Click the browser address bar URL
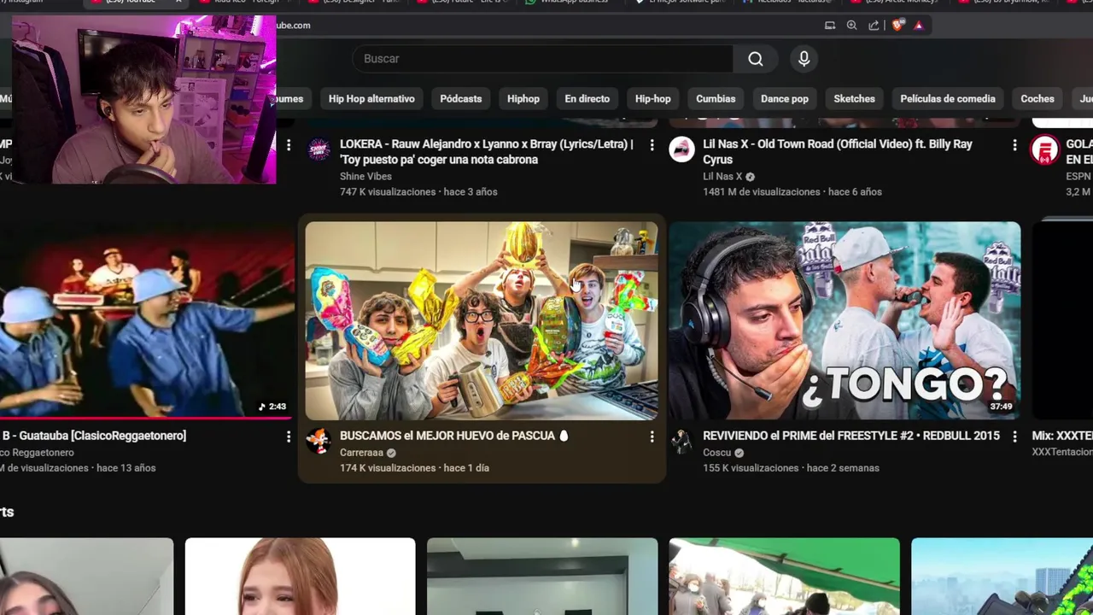Viewport: 1093px width, 615px height. [293, 26]
